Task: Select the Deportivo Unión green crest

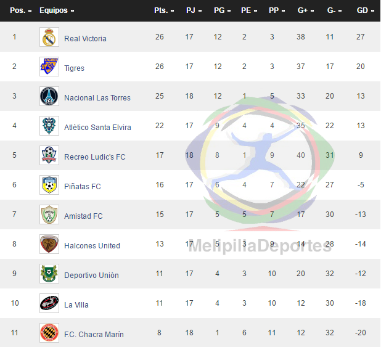Action: pyautogui.click(x=49, y=274)
